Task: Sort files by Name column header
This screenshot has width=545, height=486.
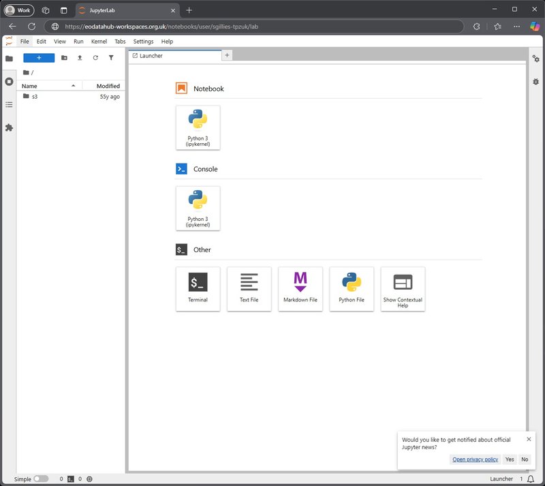Action: [29, 86]
